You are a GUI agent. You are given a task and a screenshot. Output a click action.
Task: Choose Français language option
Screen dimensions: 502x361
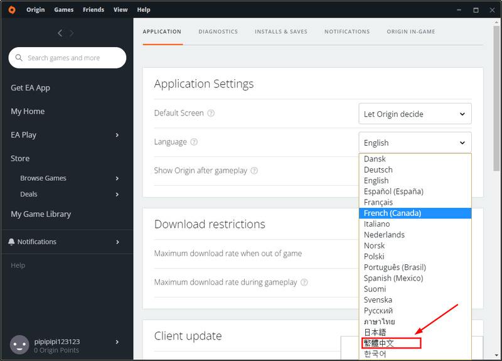click(415, 202)
